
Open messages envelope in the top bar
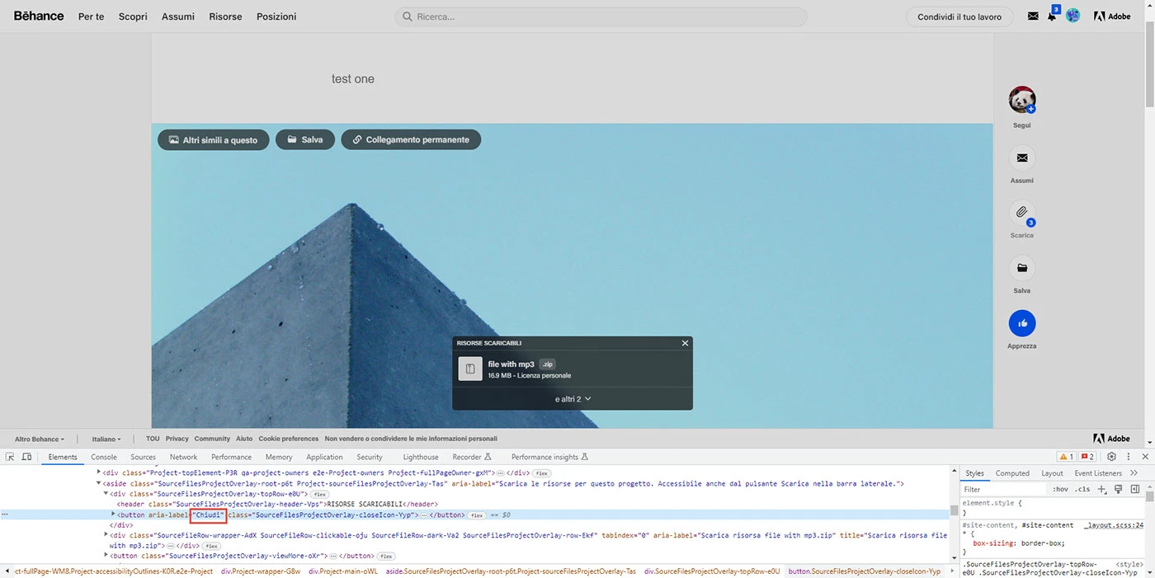pyautogui.click(x=1033, y=16)
